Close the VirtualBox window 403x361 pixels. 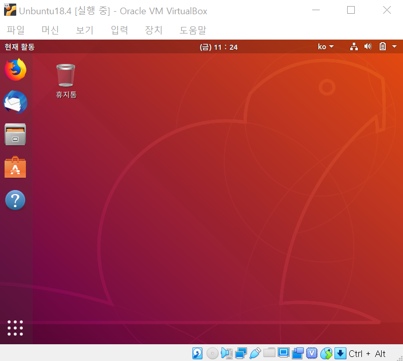(x=387, y=10)
